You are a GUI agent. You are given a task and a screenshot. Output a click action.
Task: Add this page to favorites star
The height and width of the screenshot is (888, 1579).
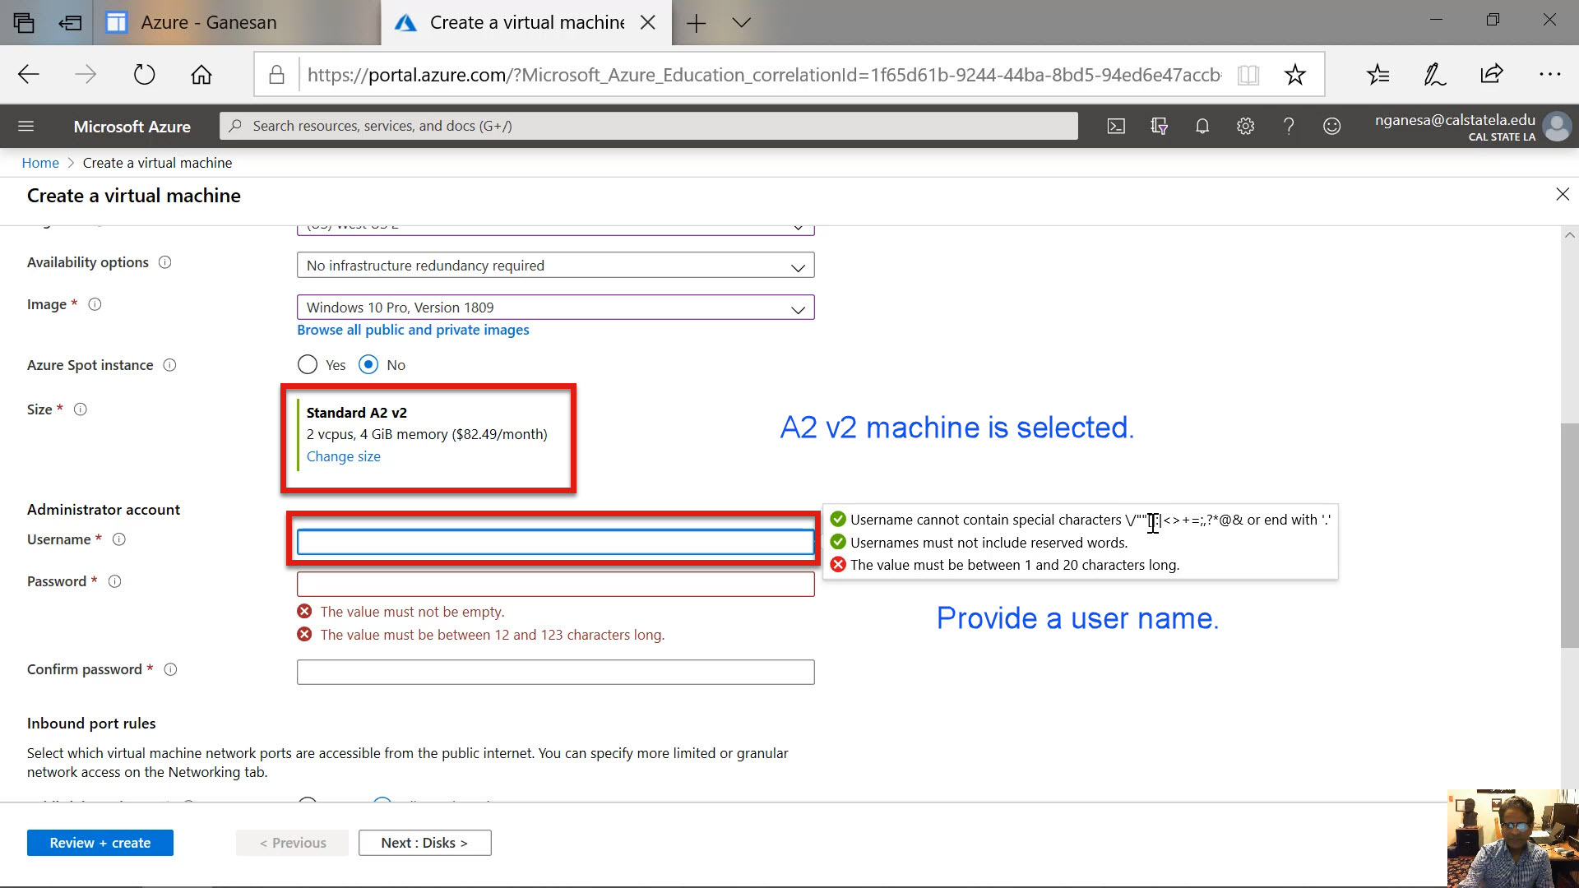[x=1294, y=75]
